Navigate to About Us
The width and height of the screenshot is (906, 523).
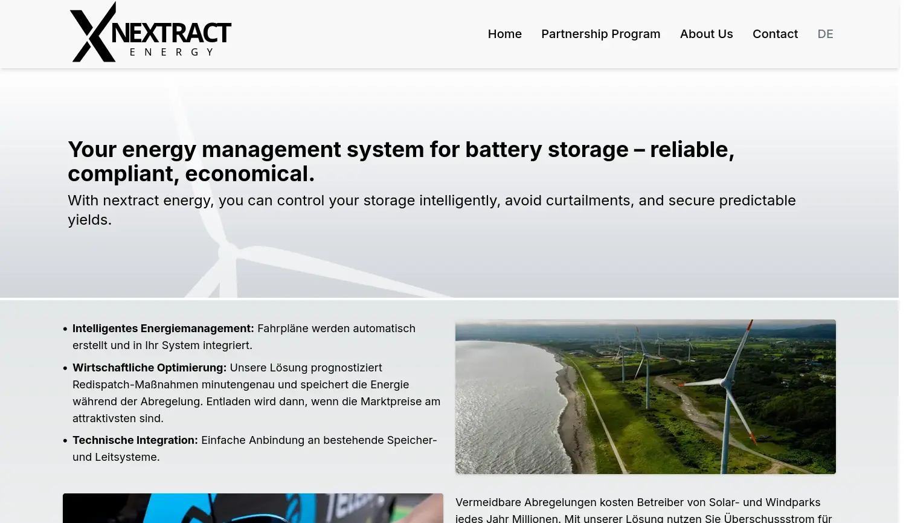(x=706, y=34)
